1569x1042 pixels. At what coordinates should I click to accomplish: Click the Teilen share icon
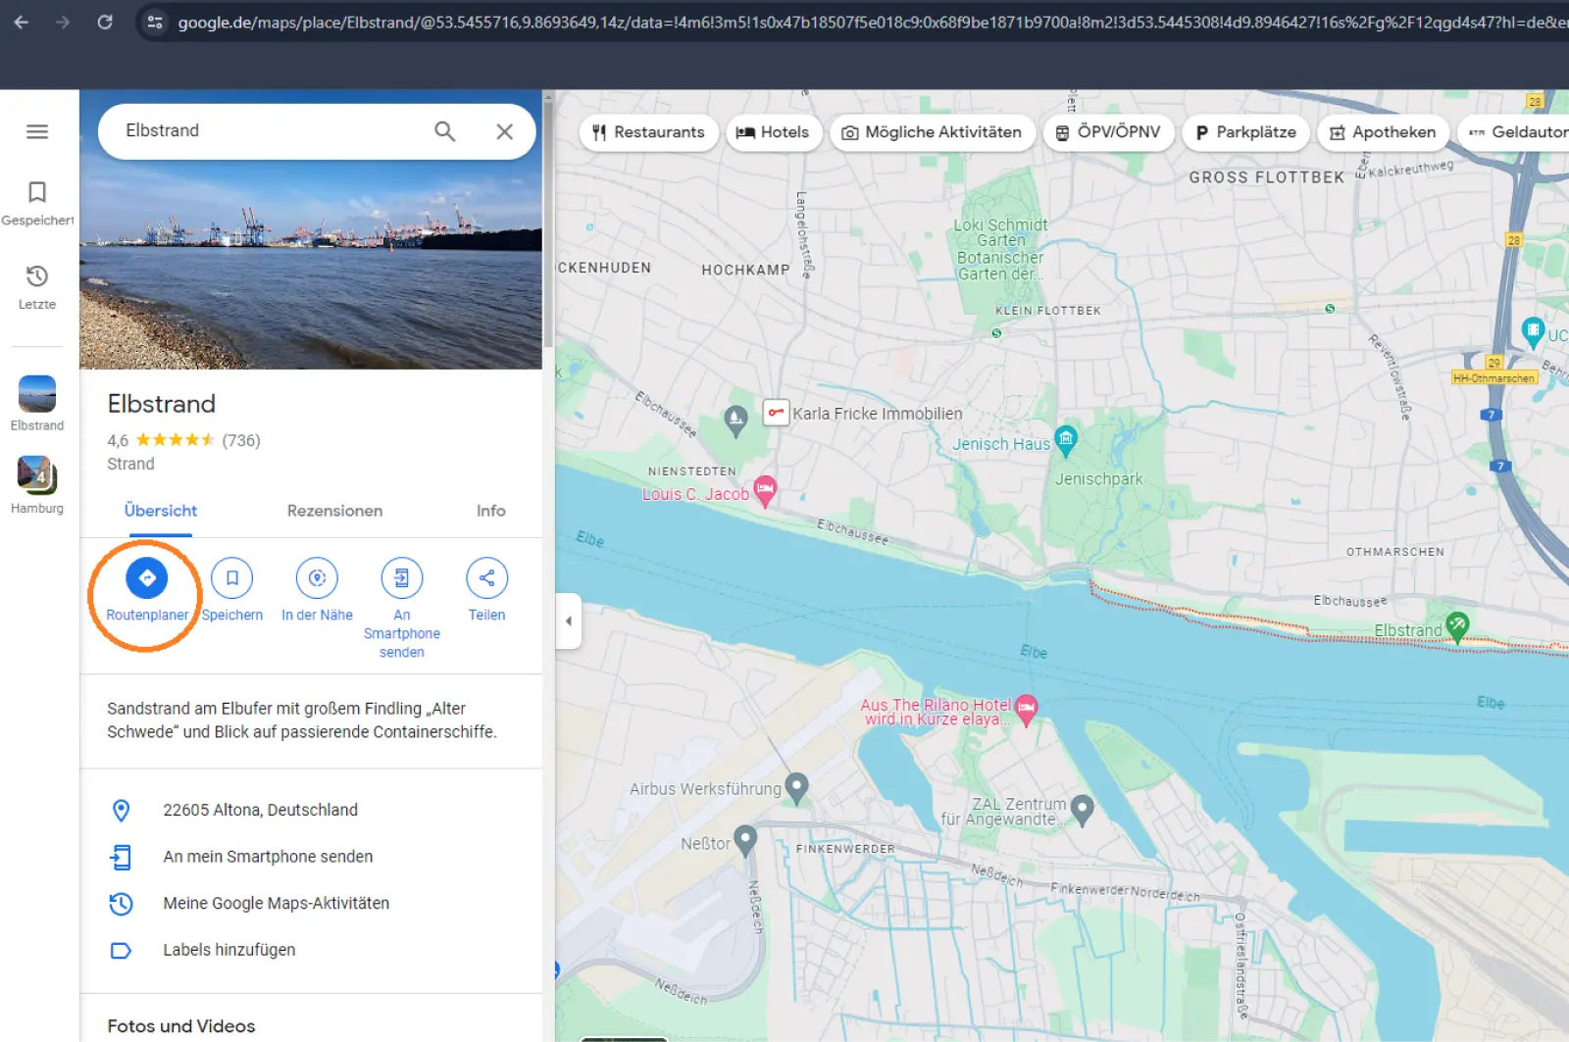tap(487, 578)
